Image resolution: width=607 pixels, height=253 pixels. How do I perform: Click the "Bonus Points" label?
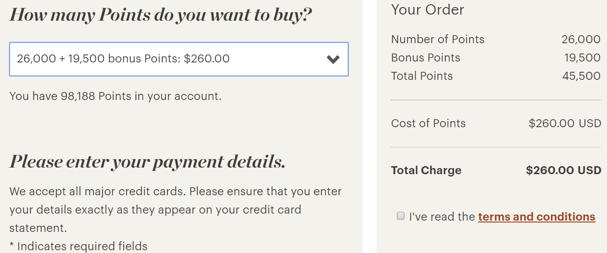pos(426,58)
